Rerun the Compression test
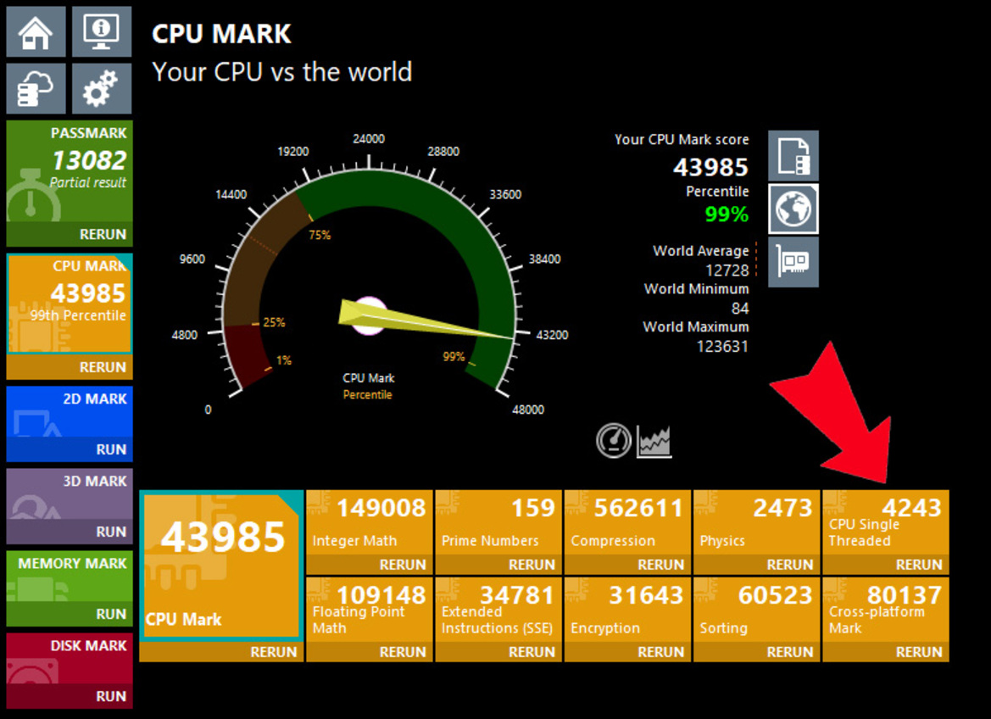This screenshot has width=991, height=719. point(660,565)
